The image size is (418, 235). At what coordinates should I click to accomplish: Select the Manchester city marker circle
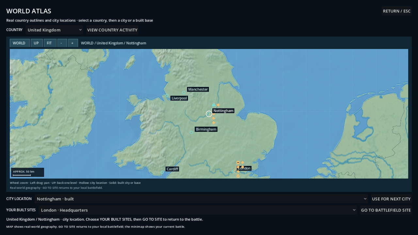click(184, 92)
